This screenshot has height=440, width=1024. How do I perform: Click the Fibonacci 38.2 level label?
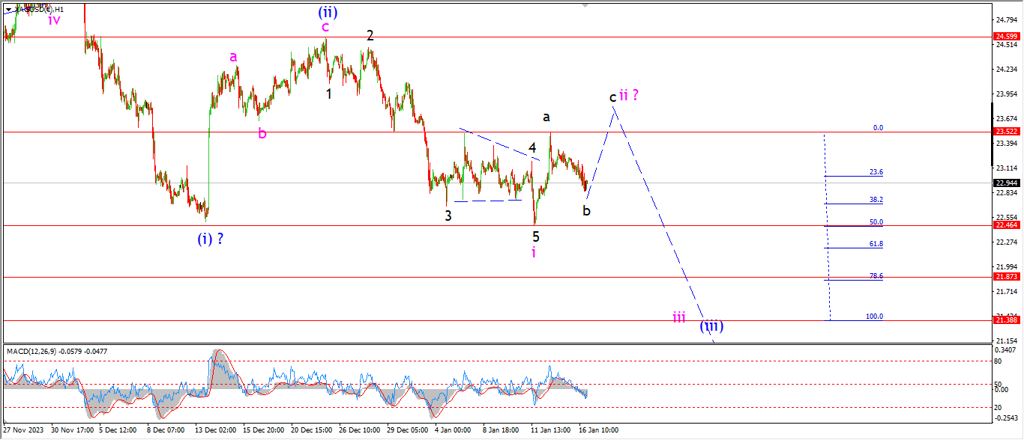pyautogui.click(x=876, y=200)
